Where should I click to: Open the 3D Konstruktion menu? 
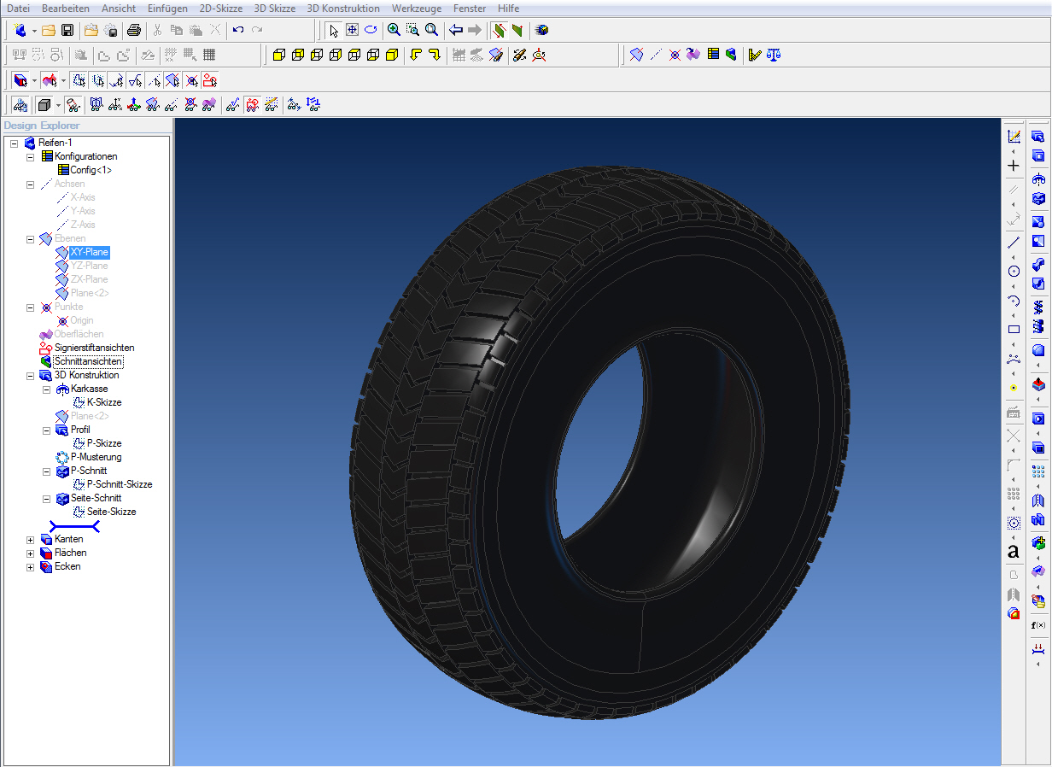[x=343, y=9]
